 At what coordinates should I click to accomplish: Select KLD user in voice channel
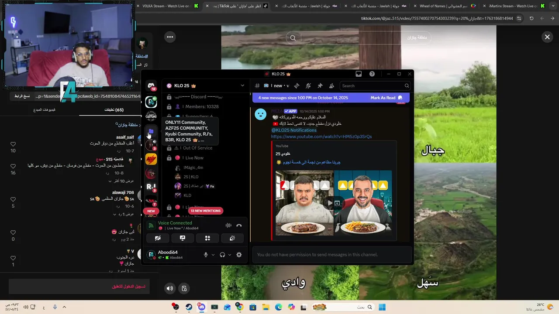(x=187, y=195)
